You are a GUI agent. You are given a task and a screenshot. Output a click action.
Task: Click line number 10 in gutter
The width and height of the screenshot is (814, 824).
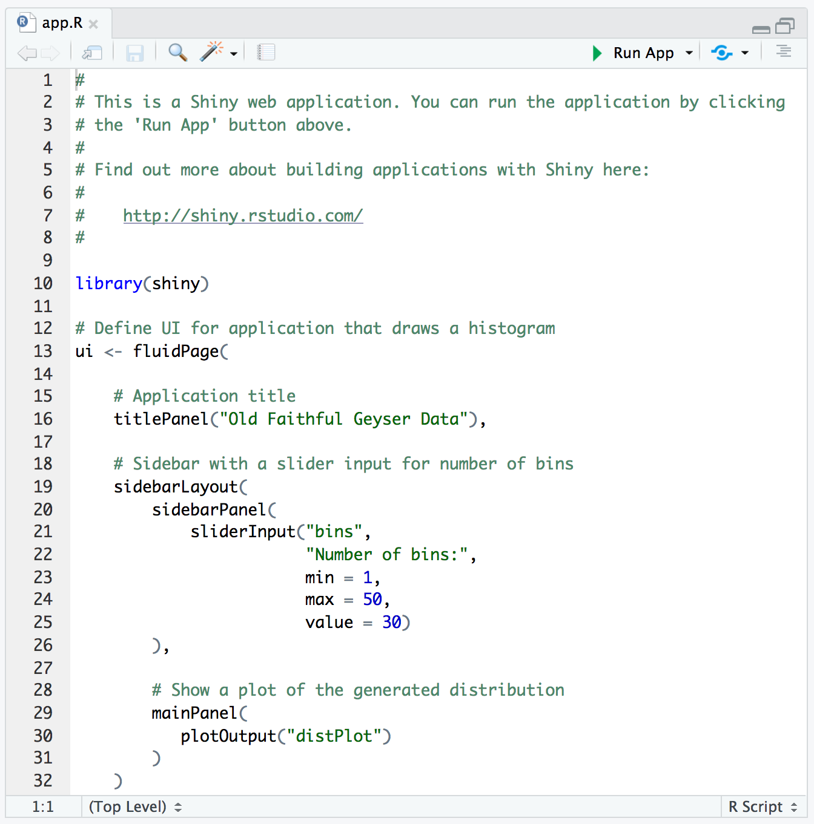point(43,283)
